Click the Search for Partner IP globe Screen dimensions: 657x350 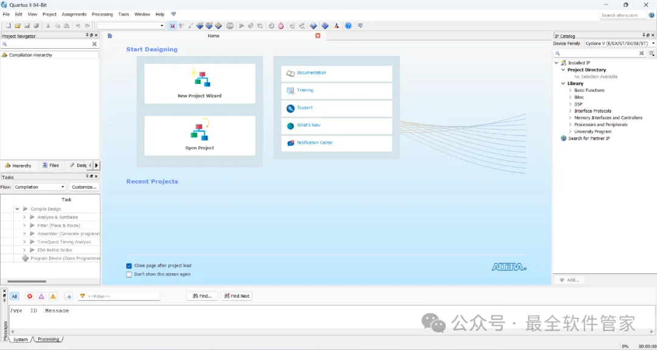[563, 138]
